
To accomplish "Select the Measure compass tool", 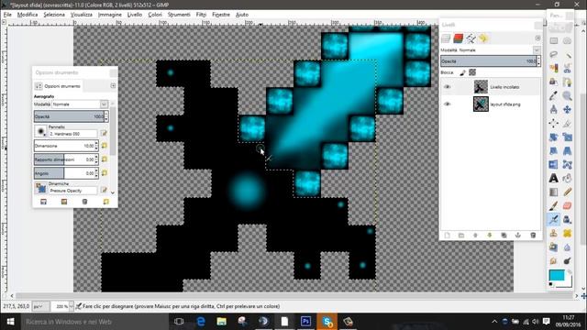I will 554,109.
